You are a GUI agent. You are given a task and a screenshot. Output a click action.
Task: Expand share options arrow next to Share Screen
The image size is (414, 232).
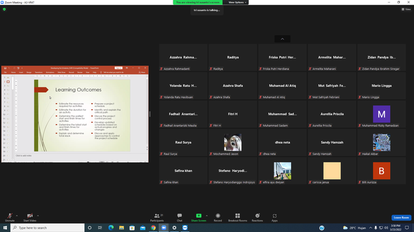[x=206, y=216]
